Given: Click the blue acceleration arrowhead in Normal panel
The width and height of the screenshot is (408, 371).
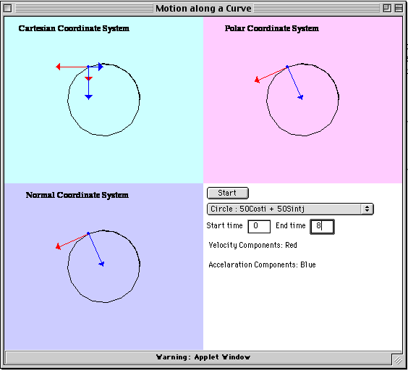Looking at the screenshot, I should (102, 264).
